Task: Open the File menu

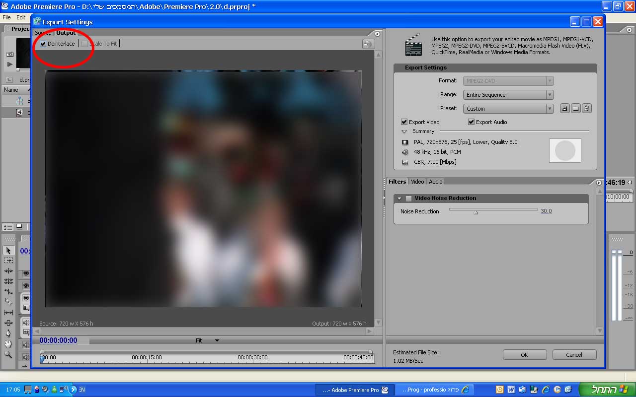Action: pyautogui.click(x=6, y=17)
